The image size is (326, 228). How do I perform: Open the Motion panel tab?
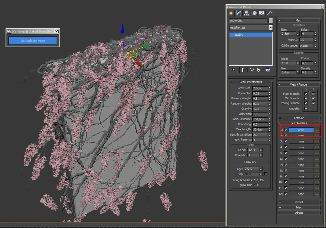point(254,13)
